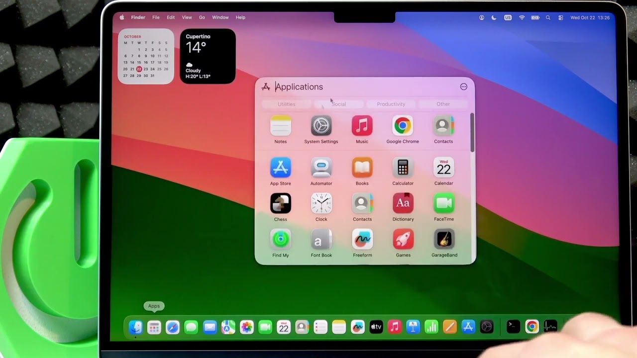
Task: Open Photos from the Dock
Action: coord(247,327)
